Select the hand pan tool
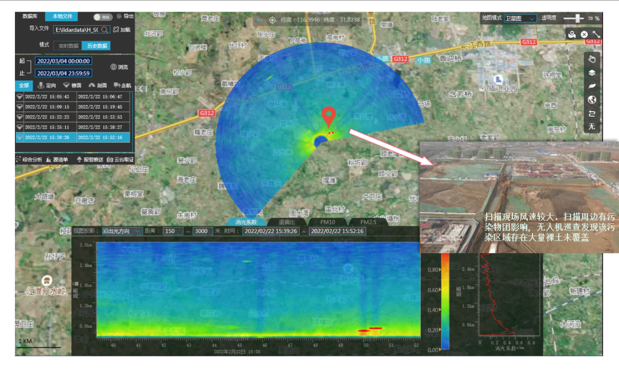This screenshot has width=619, height=369. pos(592,59)
